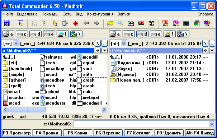The height and width of the screenshot is (138, 217).
Task: Open the directory tree toolbar icon
Action: 20,23
